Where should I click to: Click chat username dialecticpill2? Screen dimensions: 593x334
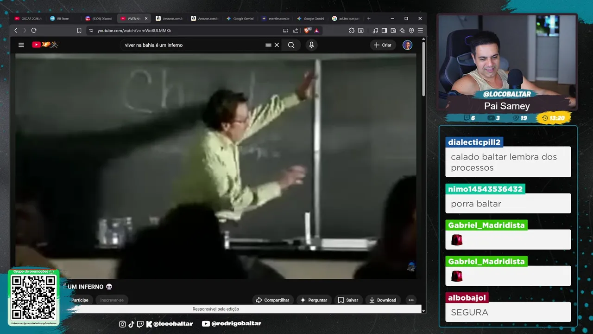point(474,142)
